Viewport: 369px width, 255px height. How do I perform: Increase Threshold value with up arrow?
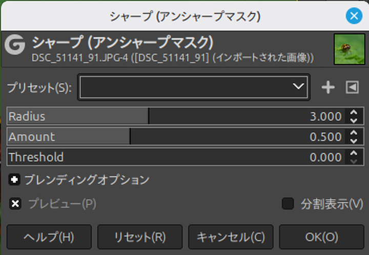click(x=353, y=153)
